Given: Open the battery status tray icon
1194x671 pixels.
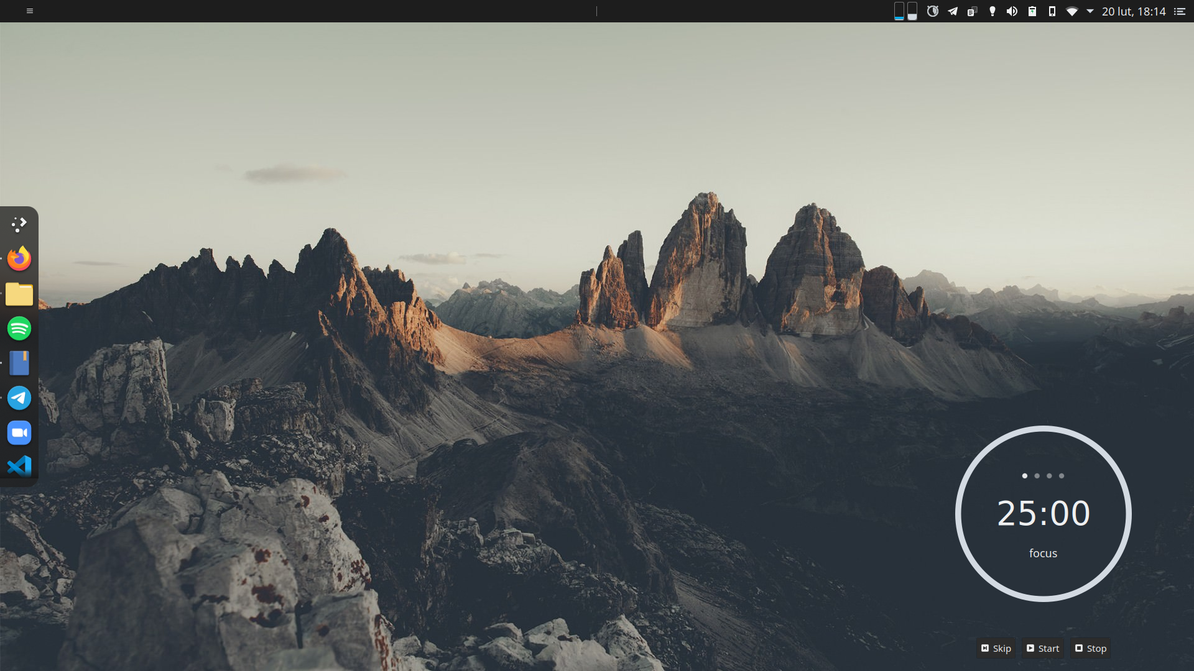Looking at the screenshot, I should pyautogui.click(x=1032, y=11).
